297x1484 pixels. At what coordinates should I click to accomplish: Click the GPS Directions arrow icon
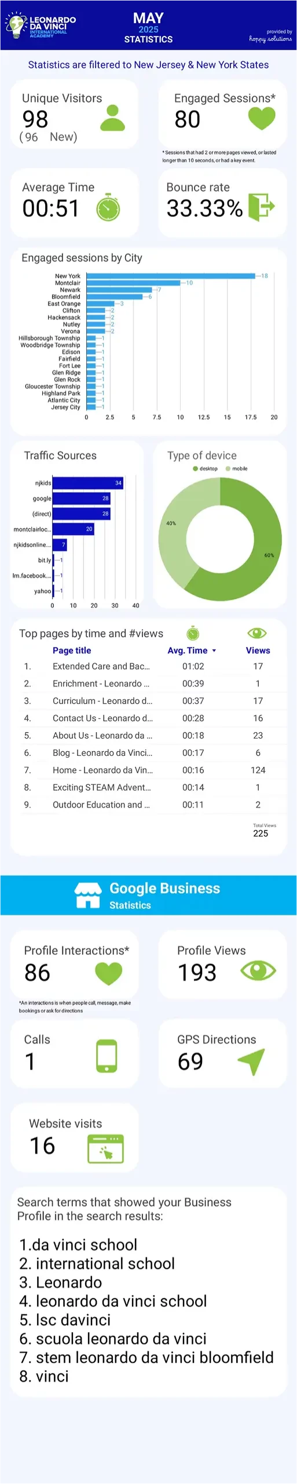pyautogui.click(x=252, y=1061)
